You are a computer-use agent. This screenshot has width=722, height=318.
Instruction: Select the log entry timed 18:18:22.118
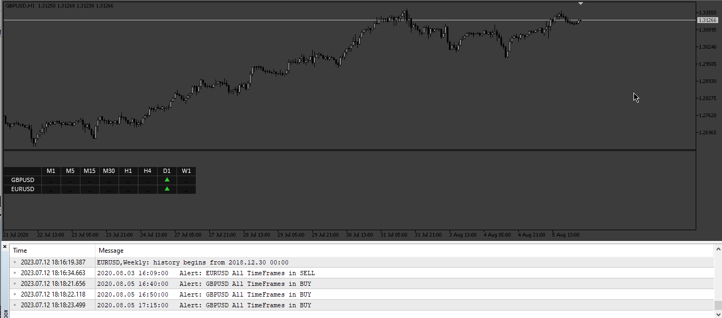click(362, 294)
